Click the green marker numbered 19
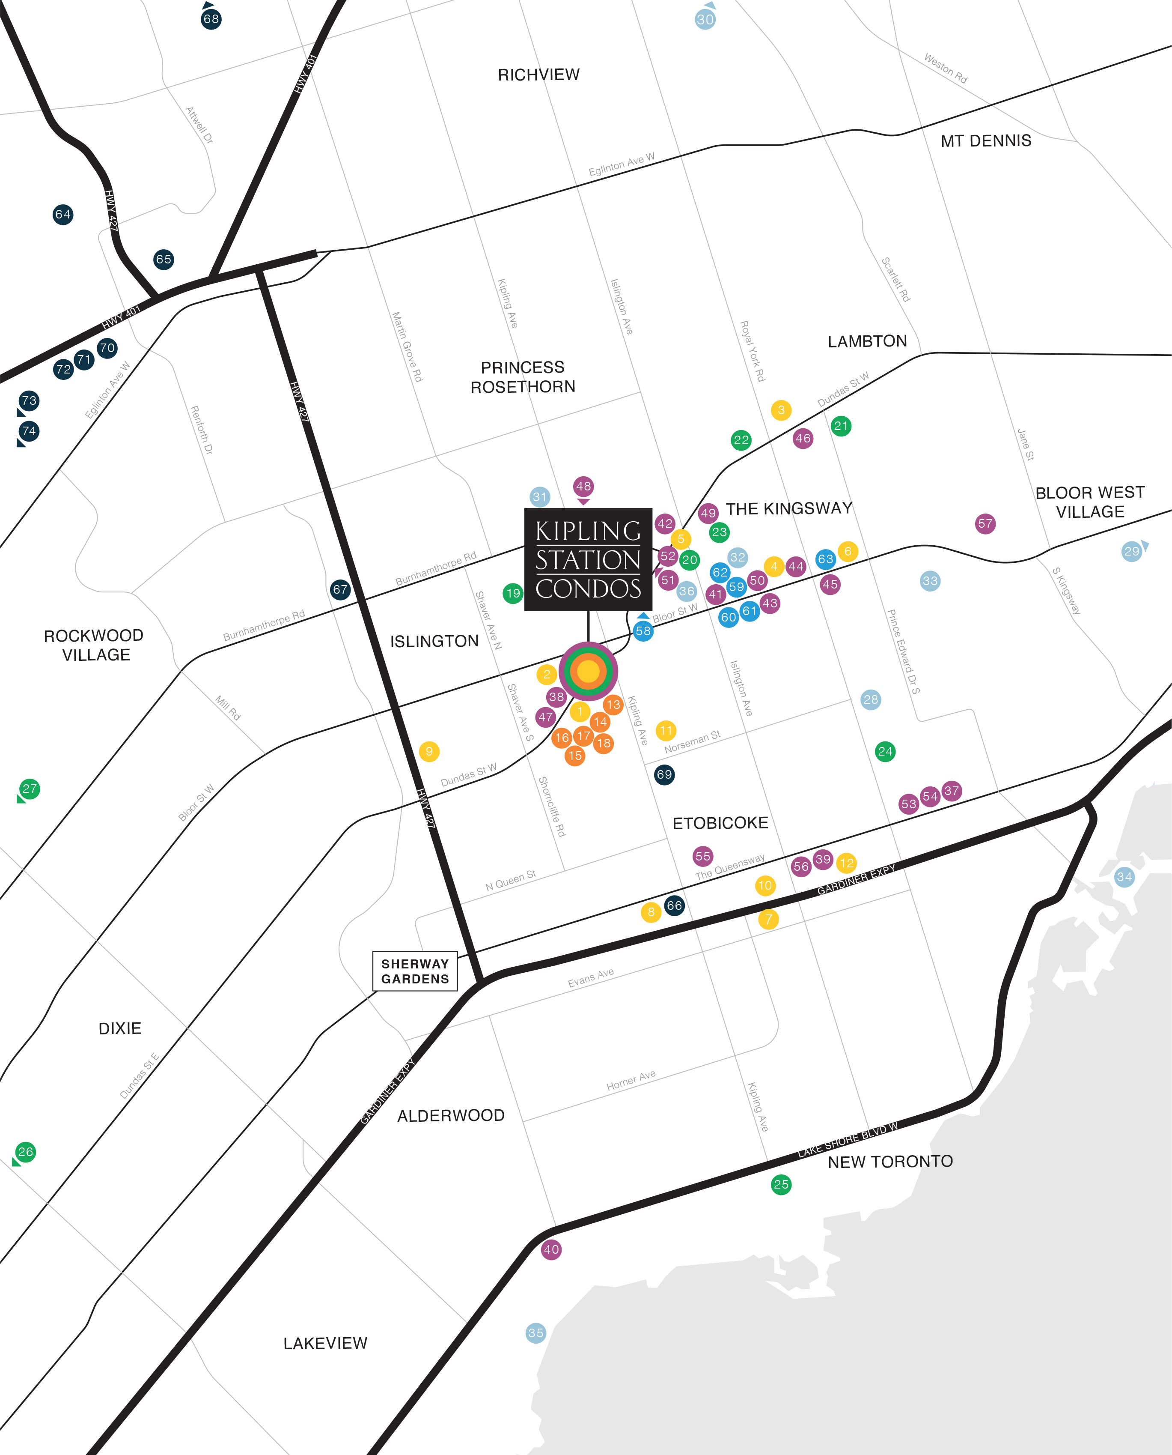The image size is (1172, 1455). (513, 593)
